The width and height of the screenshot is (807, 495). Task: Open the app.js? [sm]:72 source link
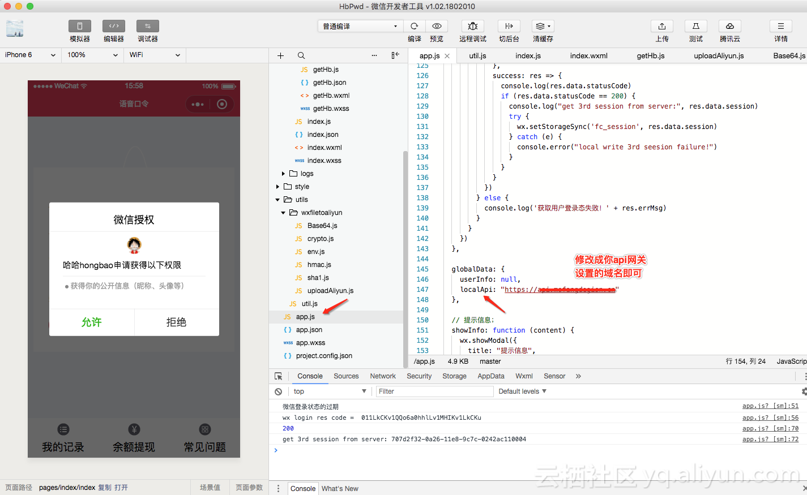coord(770,439)
